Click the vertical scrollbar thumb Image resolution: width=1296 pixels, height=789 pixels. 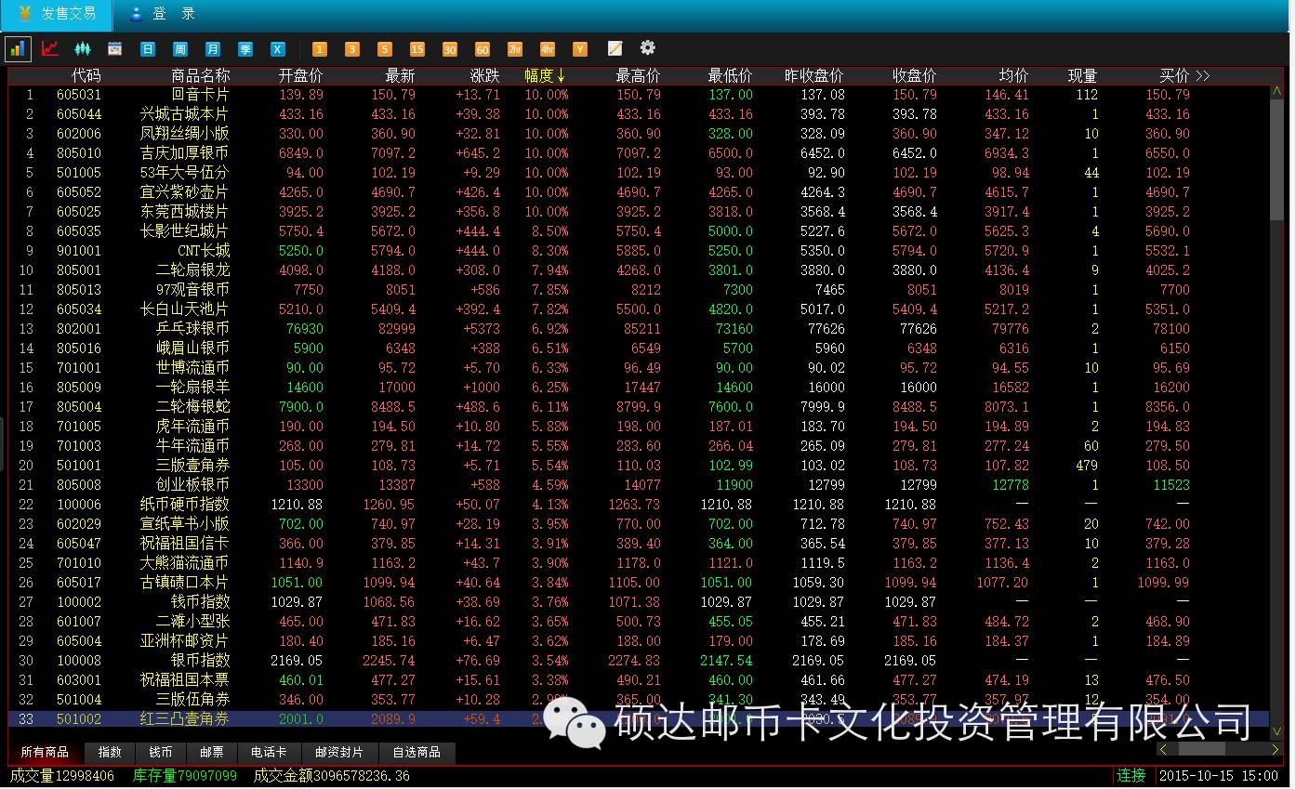click(x=1276, y=159)
